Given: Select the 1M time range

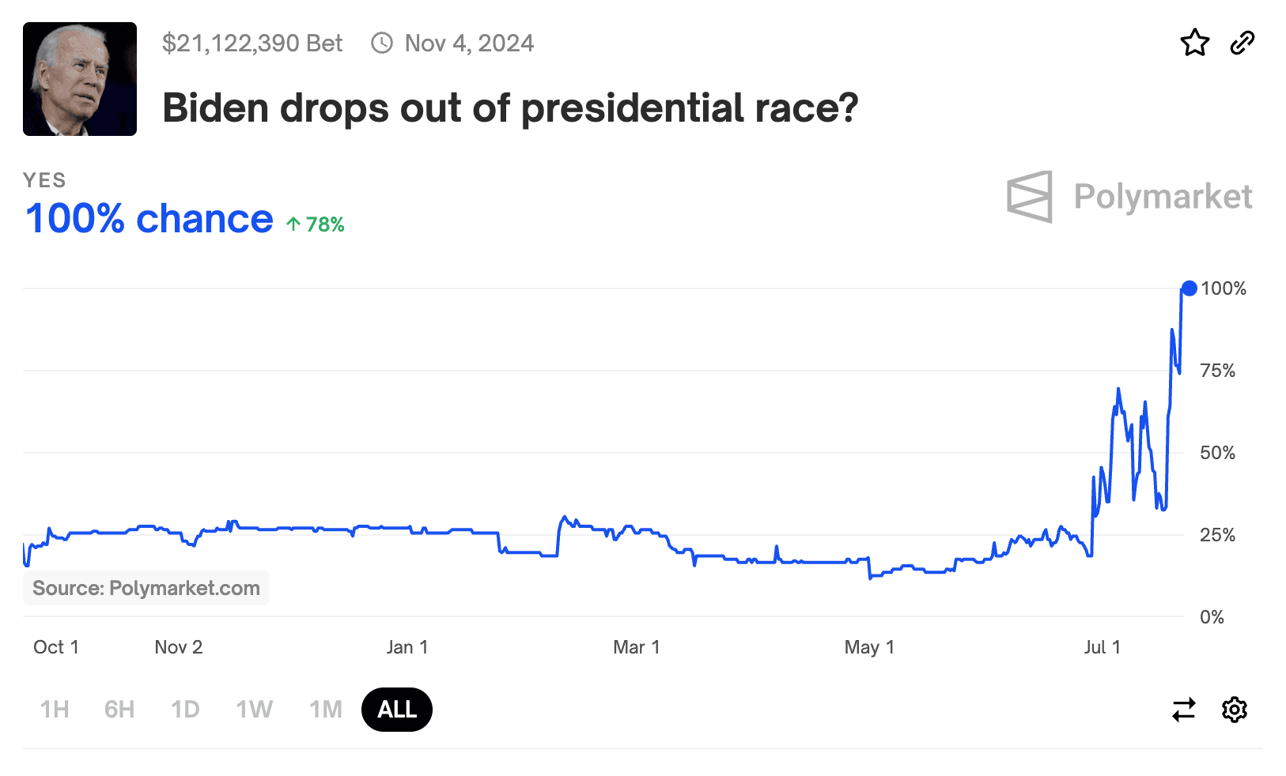Looking at the screenshot, I should click(325, 710).
